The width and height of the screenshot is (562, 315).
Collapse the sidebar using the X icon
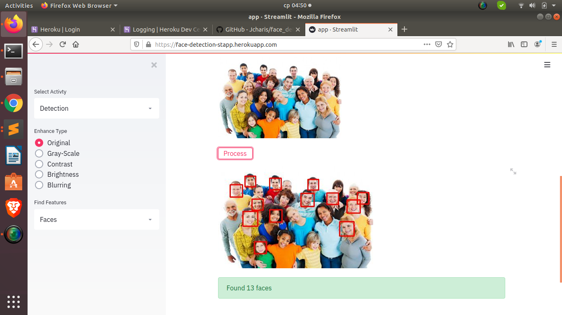(154, 65)
